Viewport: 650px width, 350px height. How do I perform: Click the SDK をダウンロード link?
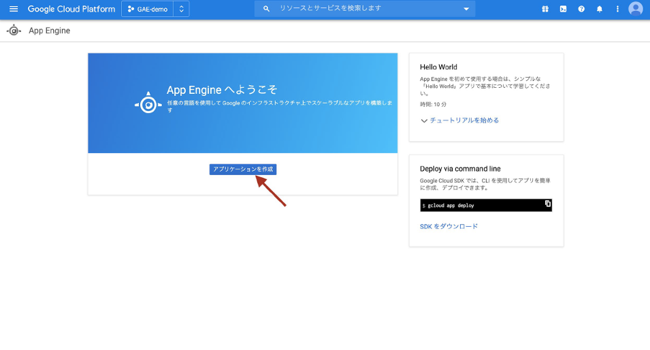449,227
